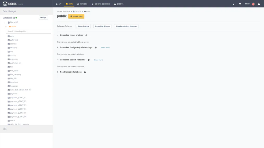Viewport: 264px width, 148px height.
Task: Open the customer table
Action: point(14,59)
